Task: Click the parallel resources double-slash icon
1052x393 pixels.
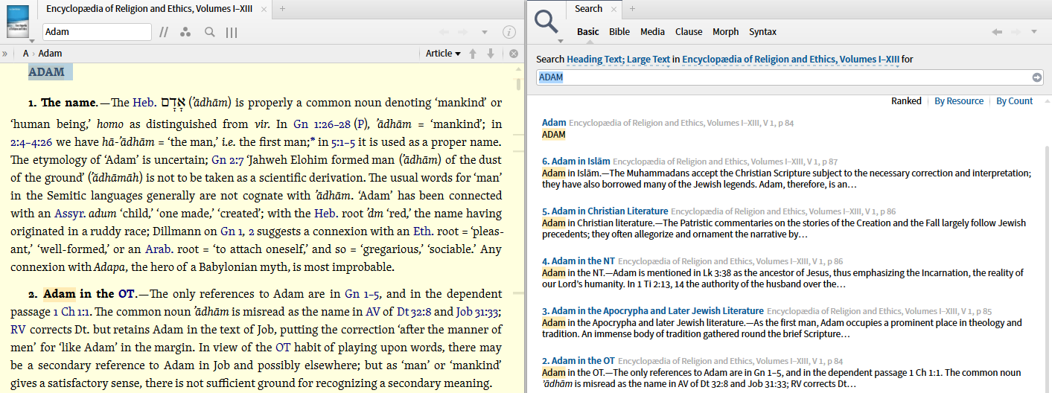Action: pos(164,32)
